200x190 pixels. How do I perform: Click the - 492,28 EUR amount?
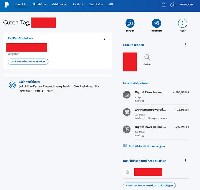coord(181,127)
